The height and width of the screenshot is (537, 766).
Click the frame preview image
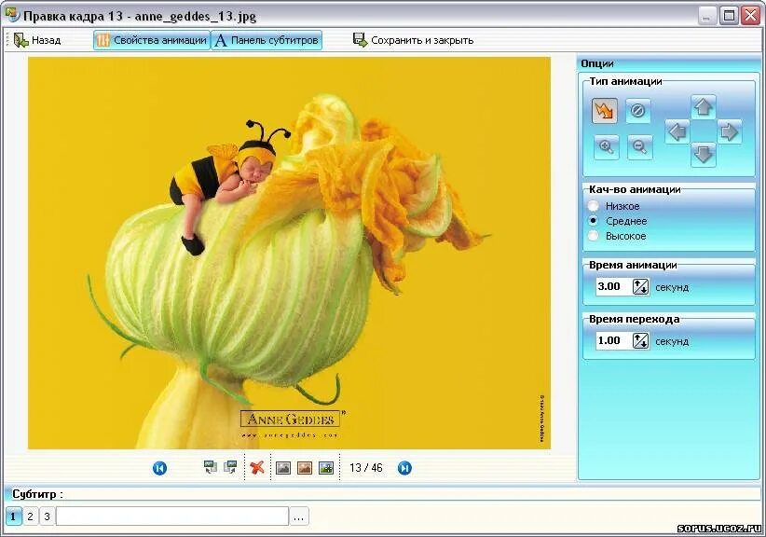(x=289, y=253)
